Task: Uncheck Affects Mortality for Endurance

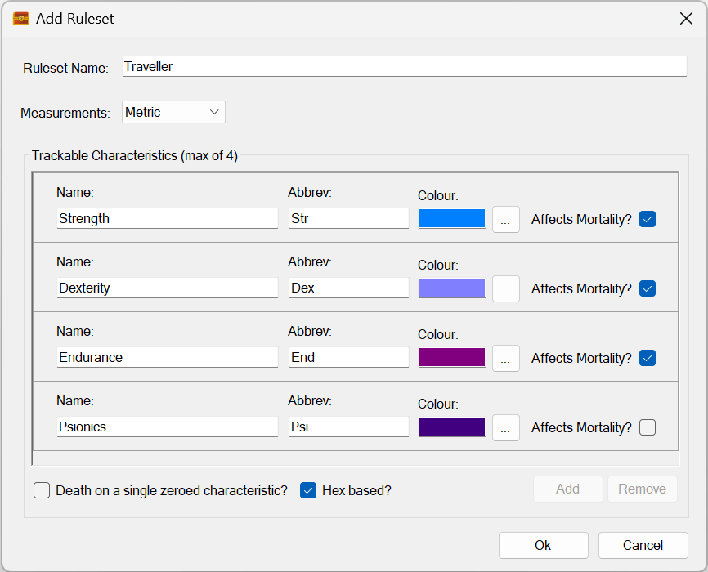Action: coord(648,358)
